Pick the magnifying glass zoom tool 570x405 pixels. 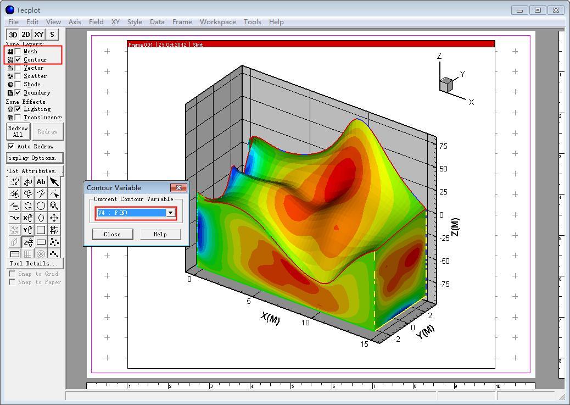[54, 206]
